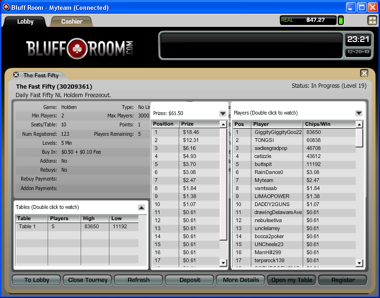Viewport: 380px width, 298px height.
Task: Click the $6.16 third place prize
Action: pos(190,149)
